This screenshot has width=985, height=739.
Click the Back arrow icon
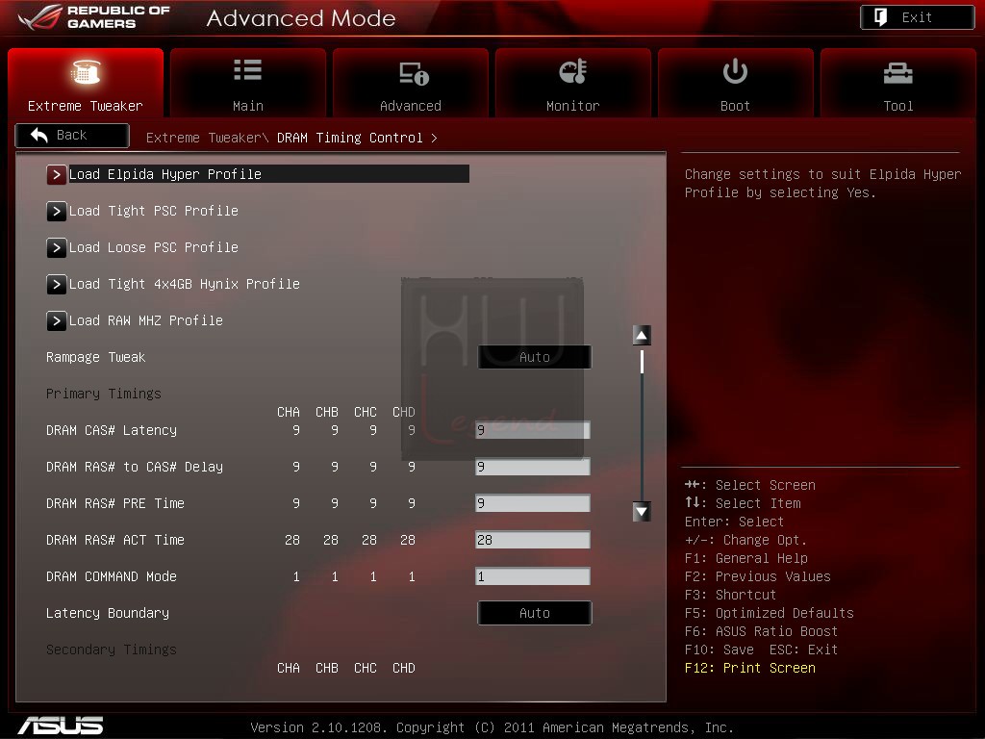[x=38, y=135]
